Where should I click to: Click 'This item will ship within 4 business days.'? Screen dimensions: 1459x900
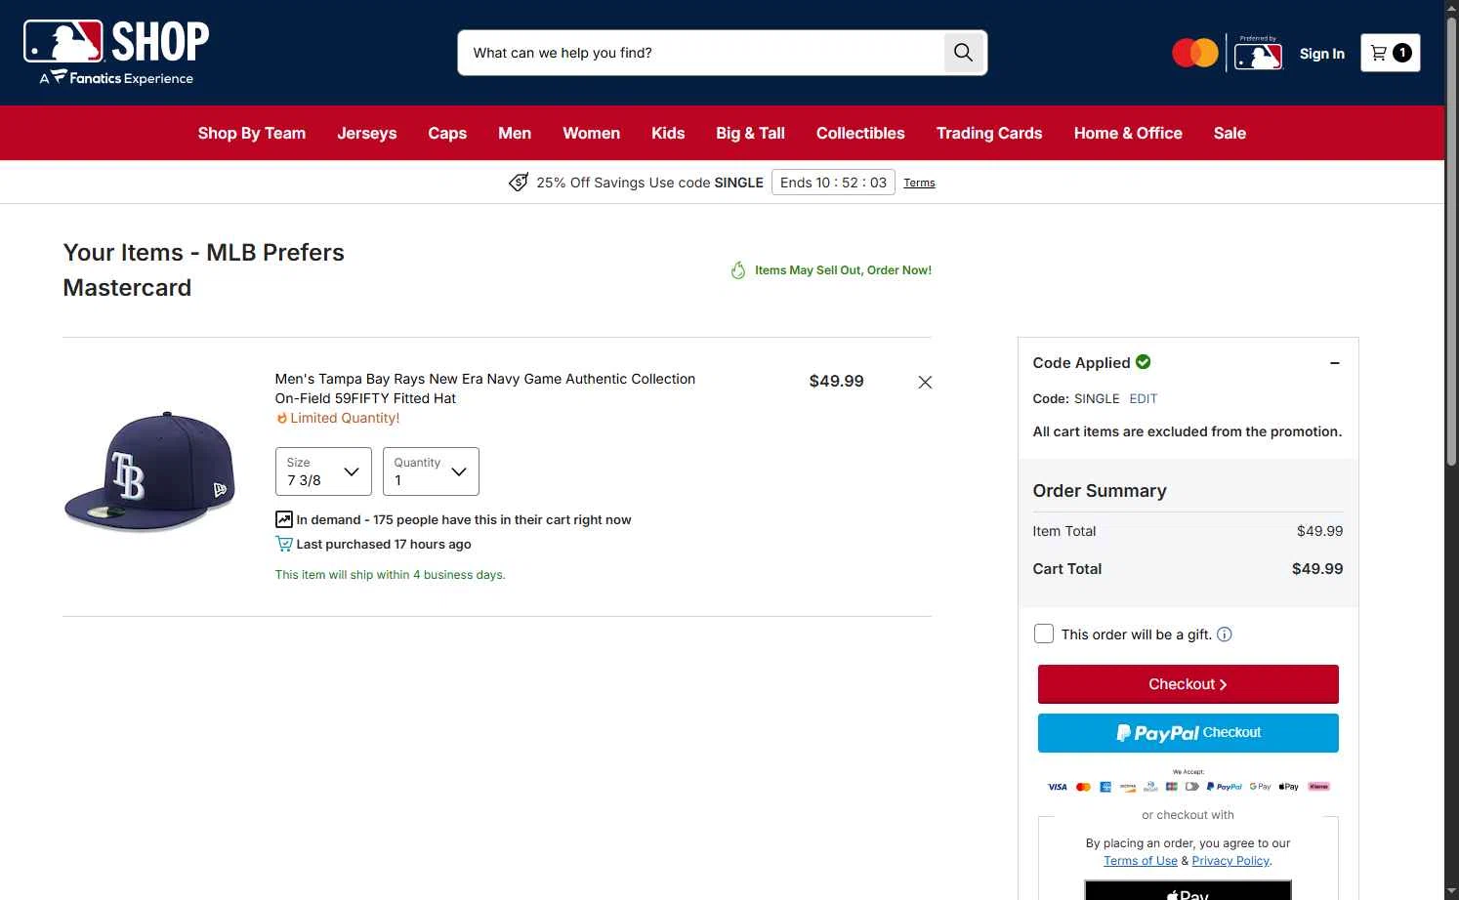(x=391, y=575)
